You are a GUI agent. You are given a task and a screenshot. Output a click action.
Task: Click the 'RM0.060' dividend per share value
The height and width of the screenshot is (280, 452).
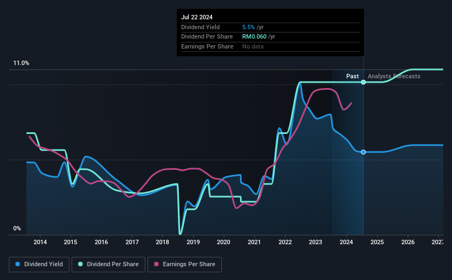pos(254,37)
